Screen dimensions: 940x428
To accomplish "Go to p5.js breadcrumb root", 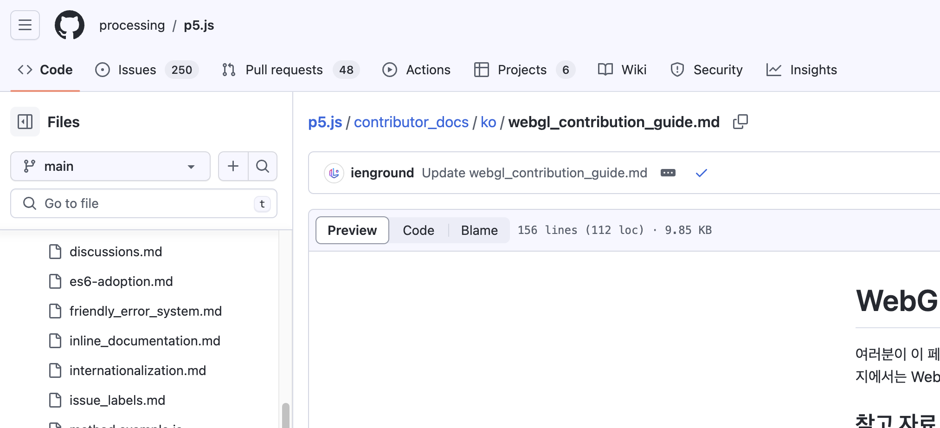I will point(325,122).
